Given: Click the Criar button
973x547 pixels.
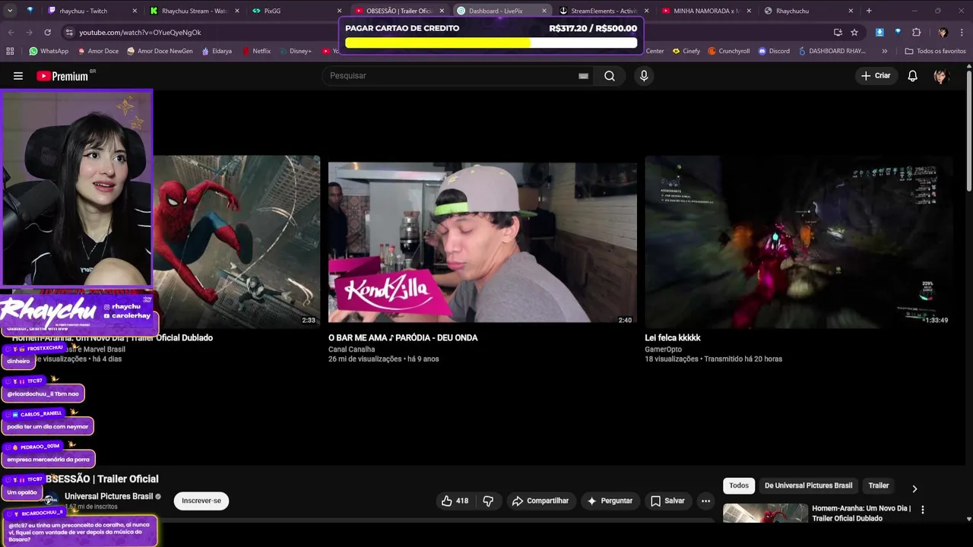Looking at the screenshot, I should click(x=875, y=76).
